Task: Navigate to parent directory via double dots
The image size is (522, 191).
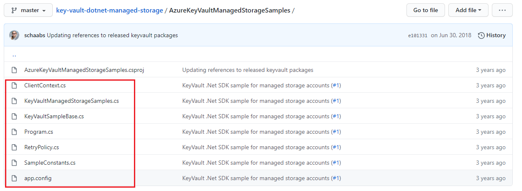Action: click(14, 55)
